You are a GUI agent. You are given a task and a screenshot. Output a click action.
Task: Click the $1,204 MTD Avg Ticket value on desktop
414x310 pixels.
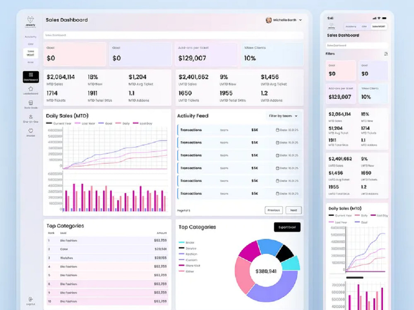[137, 77]
